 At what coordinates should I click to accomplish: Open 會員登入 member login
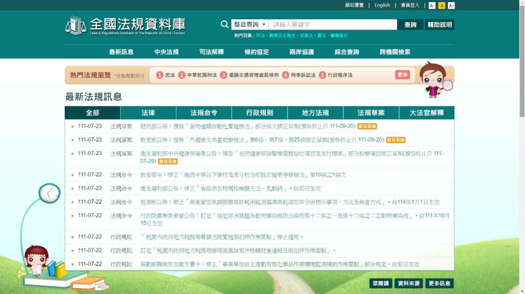point(410,5)
